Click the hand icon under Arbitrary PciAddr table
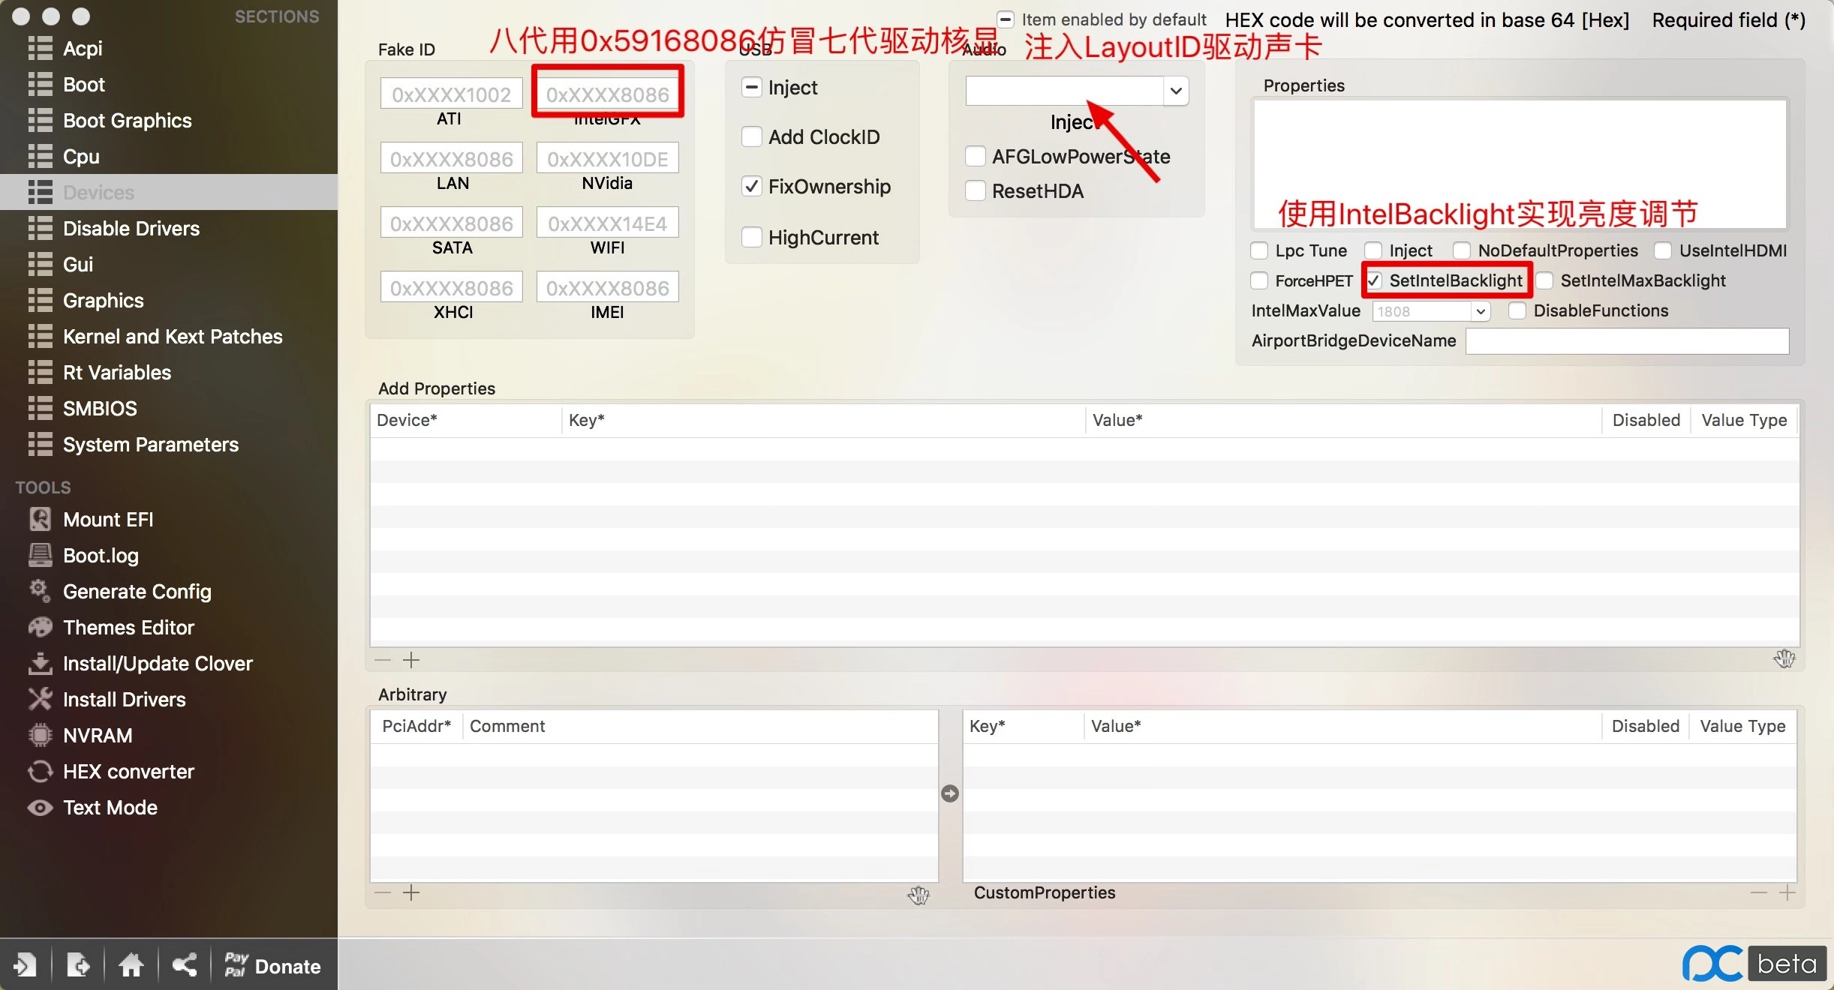1834x990 pixels. click(x=919, y=895)
